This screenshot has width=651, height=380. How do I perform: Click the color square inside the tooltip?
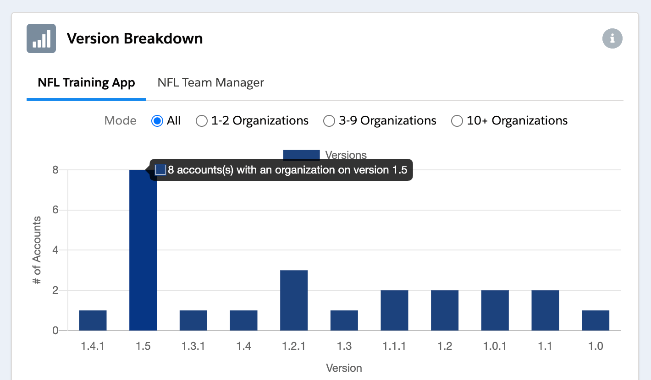coord(160,170)
